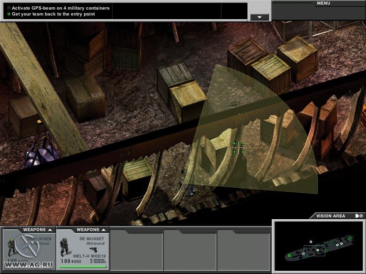The width and height of the screenshot is (366, 274).
Task: Click the dotted status box beside the GPS-beam objective
Action: click(x=9, y=8)
